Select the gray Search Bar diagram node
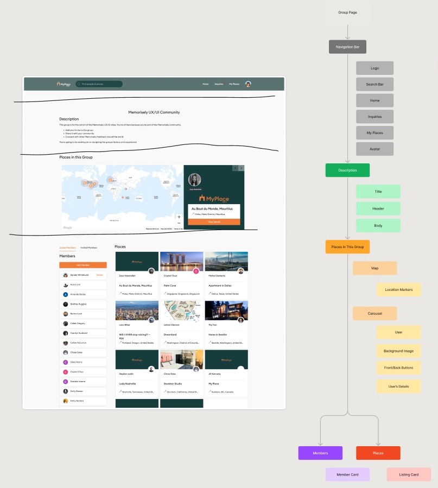 click(375, 84)
